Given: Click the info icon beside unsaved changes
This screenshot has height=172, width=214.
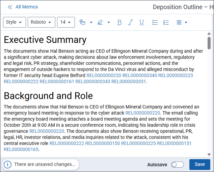Looking at the screenshot, I should 7,164.
